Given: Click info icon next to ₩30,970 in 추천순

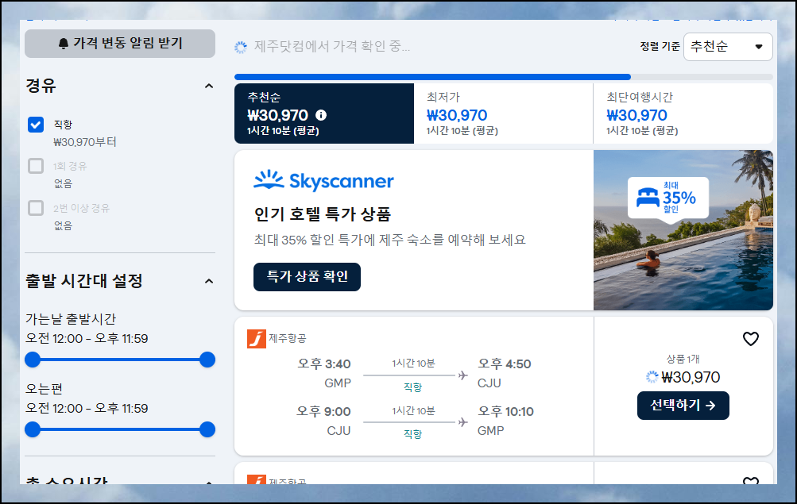Looking at the screenshot, I should click(321, 115).
